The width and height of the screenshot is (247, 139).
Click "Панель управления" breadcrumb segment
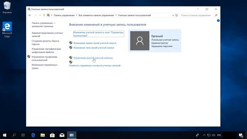pyautogui.click(x=64, y=15)
